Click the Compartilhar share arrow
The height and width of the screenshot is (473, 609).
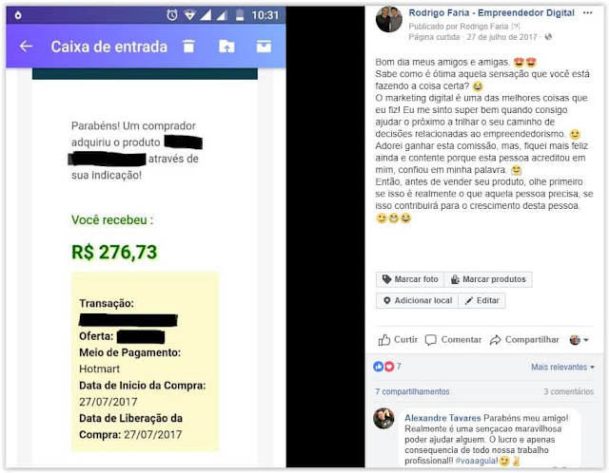click(495, 340)
